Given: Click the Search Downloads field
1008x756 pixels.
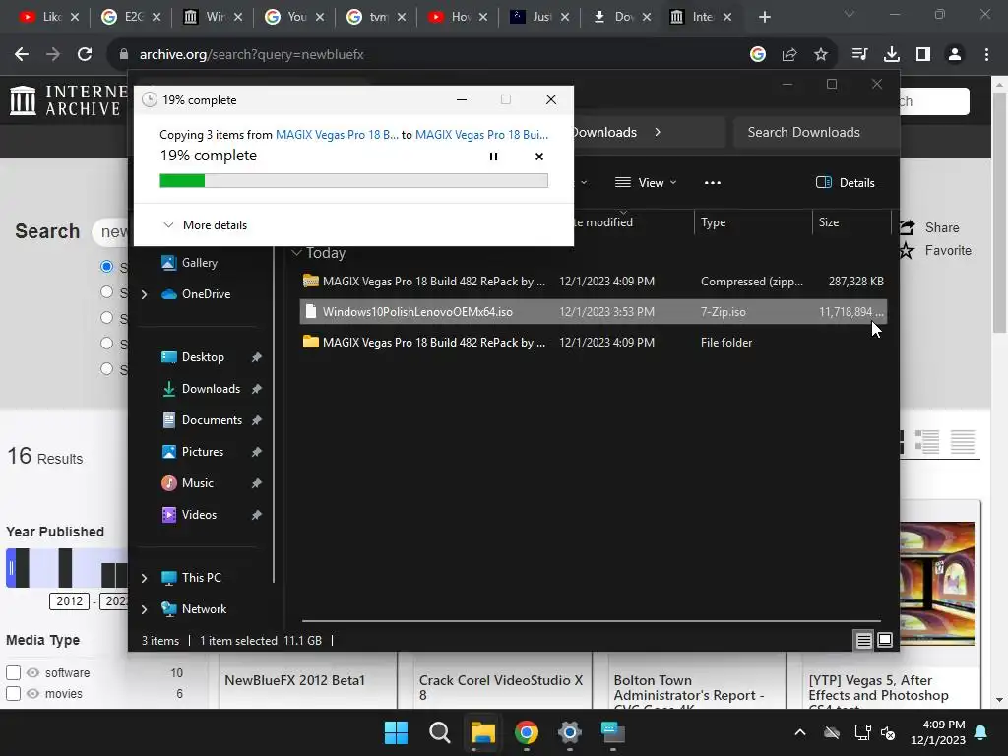Looking at the screenshot, I should click(x=815, y=132).
